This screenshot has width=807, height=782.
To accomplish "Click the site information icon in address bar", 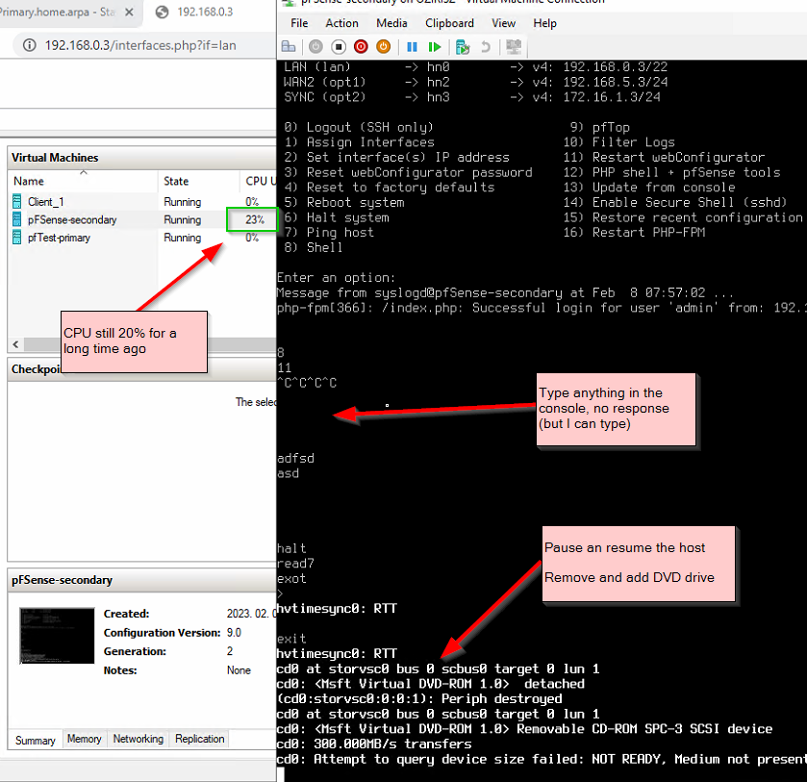I will pos(29,45).
